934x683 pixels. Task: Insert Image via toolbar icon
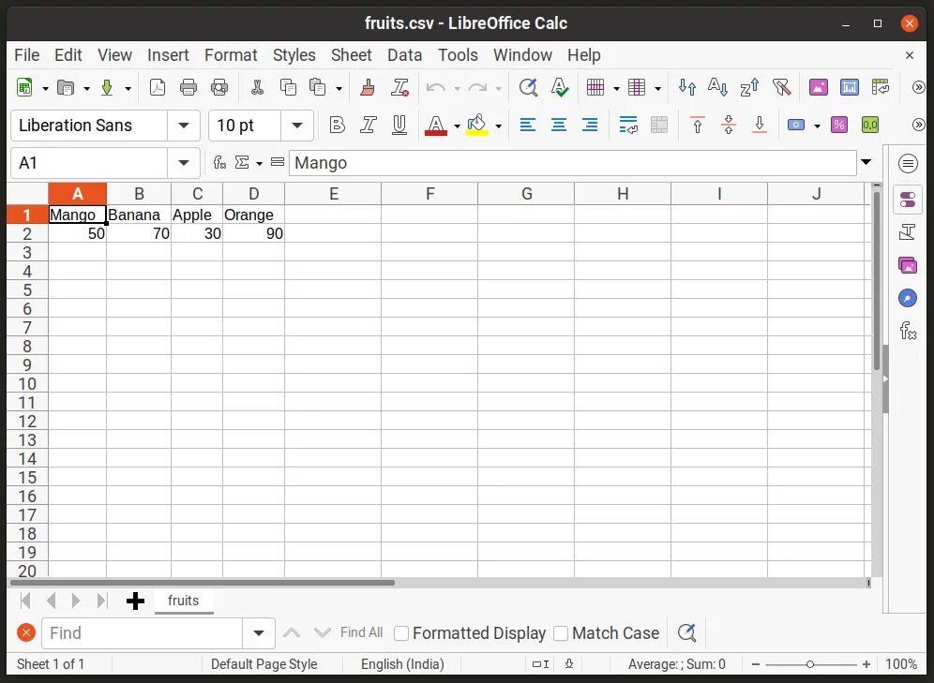coord(819,87)
